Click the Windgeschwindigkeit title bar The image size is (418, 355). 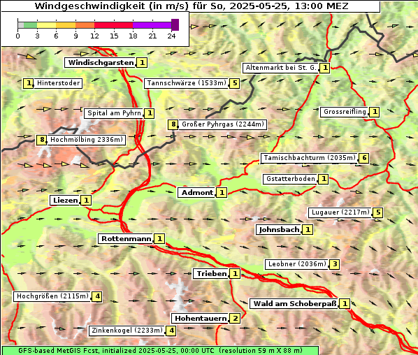[191, 6]
